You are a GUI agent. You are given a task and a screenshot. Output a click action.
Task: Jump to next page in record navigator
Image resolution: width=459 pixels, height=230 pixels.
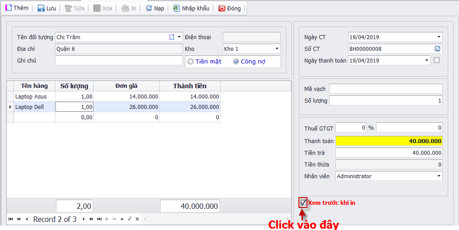pyautogui.click(x=92, y=219)
